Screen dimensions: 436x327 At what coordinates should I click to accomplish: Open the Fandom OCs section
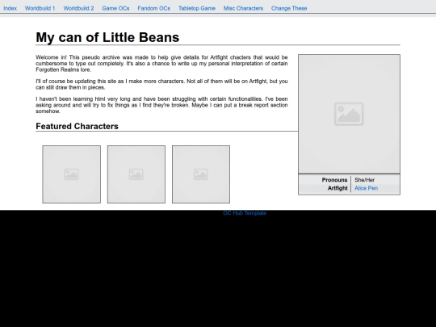[153, 8]
